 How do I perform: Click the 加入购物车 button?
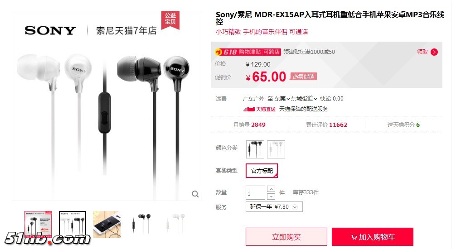373,237
